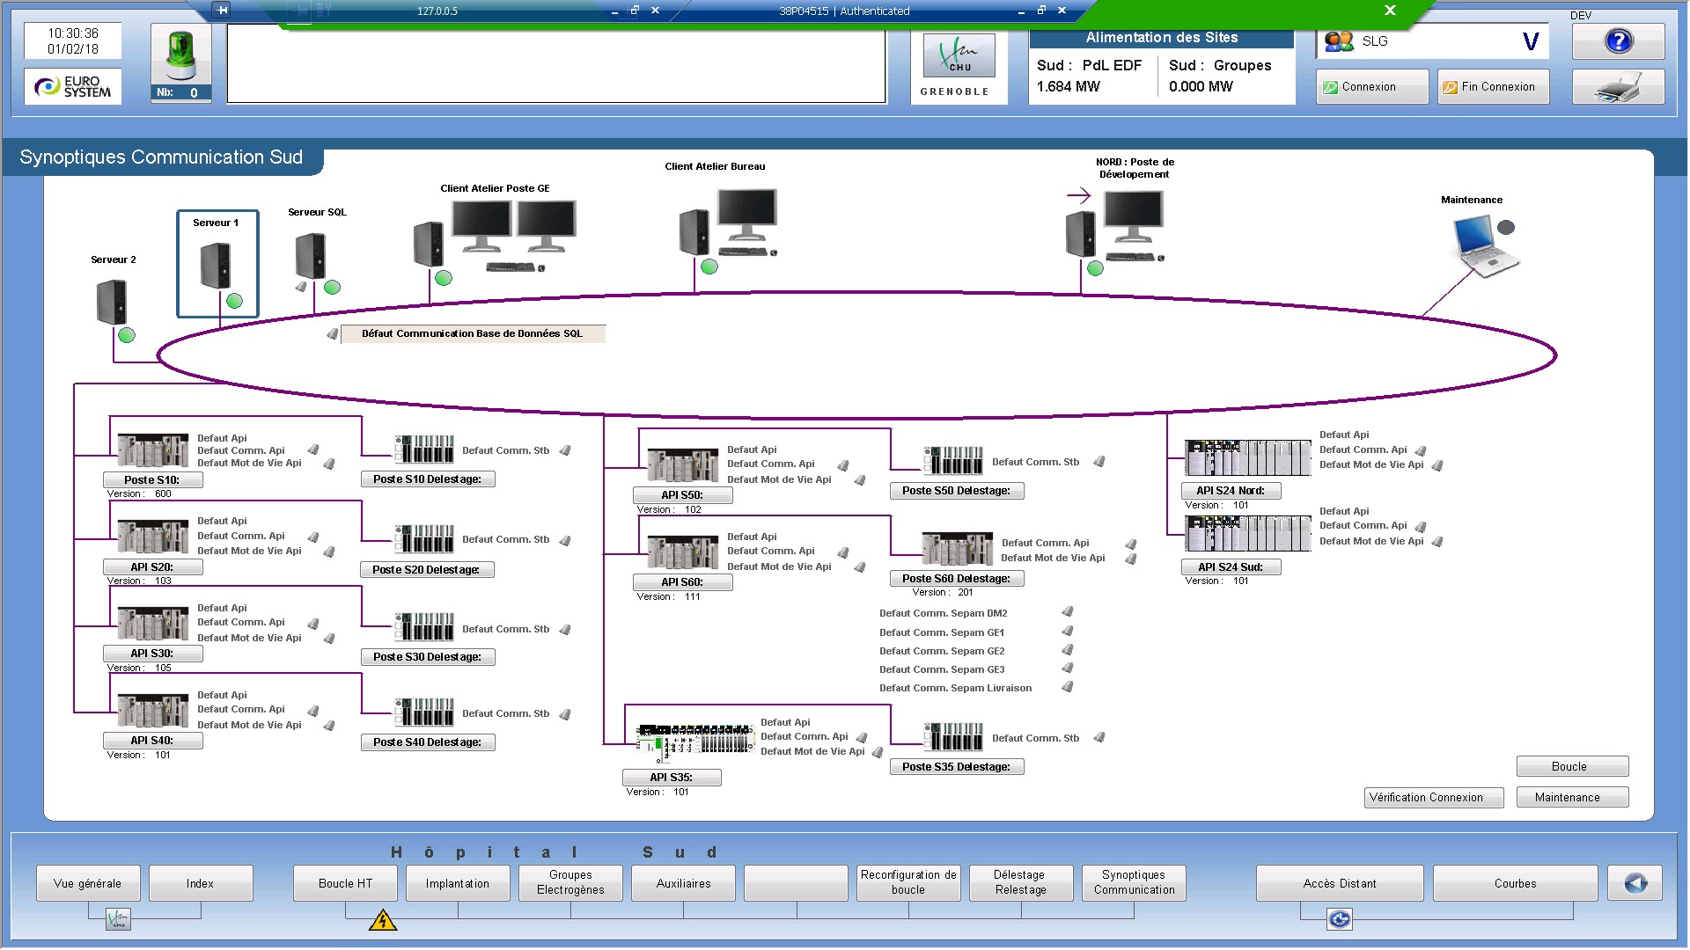Image resolution: width=1690 pixels, height=950 pixels.
Task: Click the Serveur 2 green status indicator
Action: [x=127, y=335]
